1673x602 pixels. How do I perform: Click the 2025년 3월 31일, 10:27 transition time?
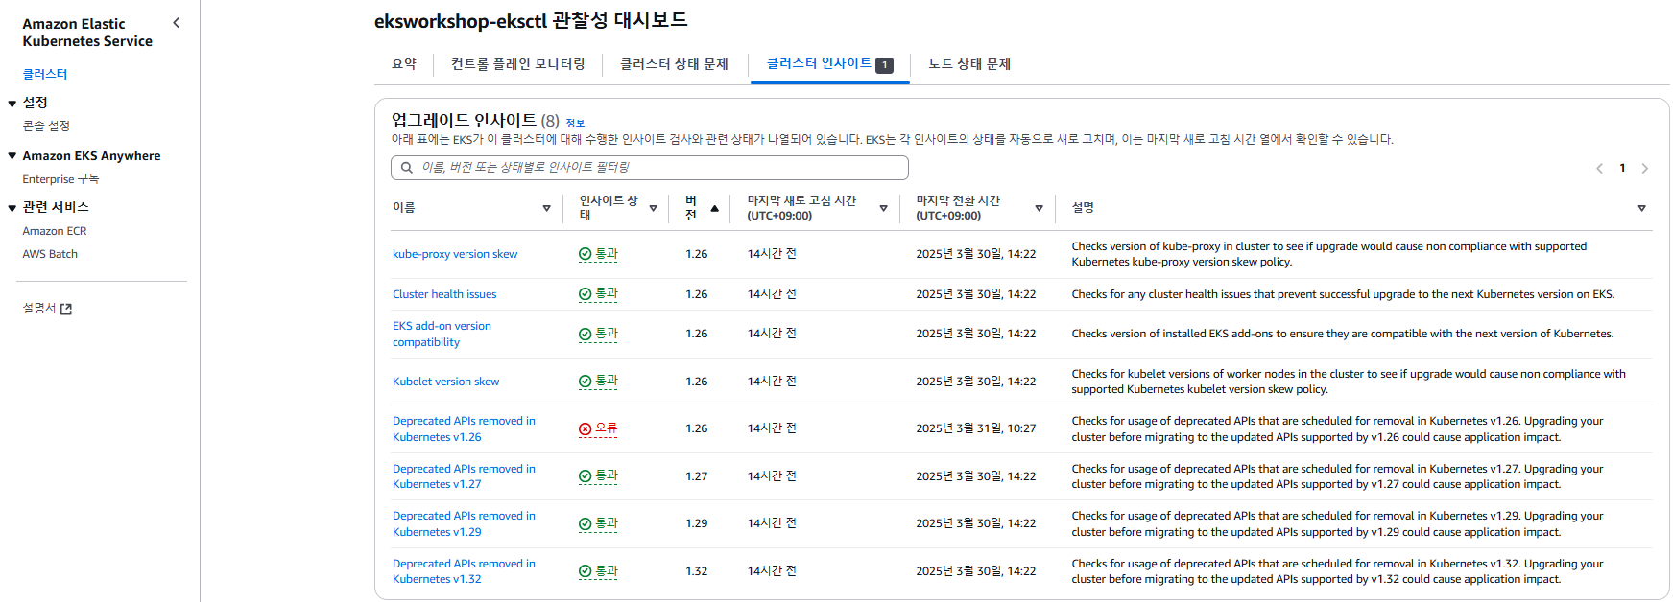click(976, 428)
